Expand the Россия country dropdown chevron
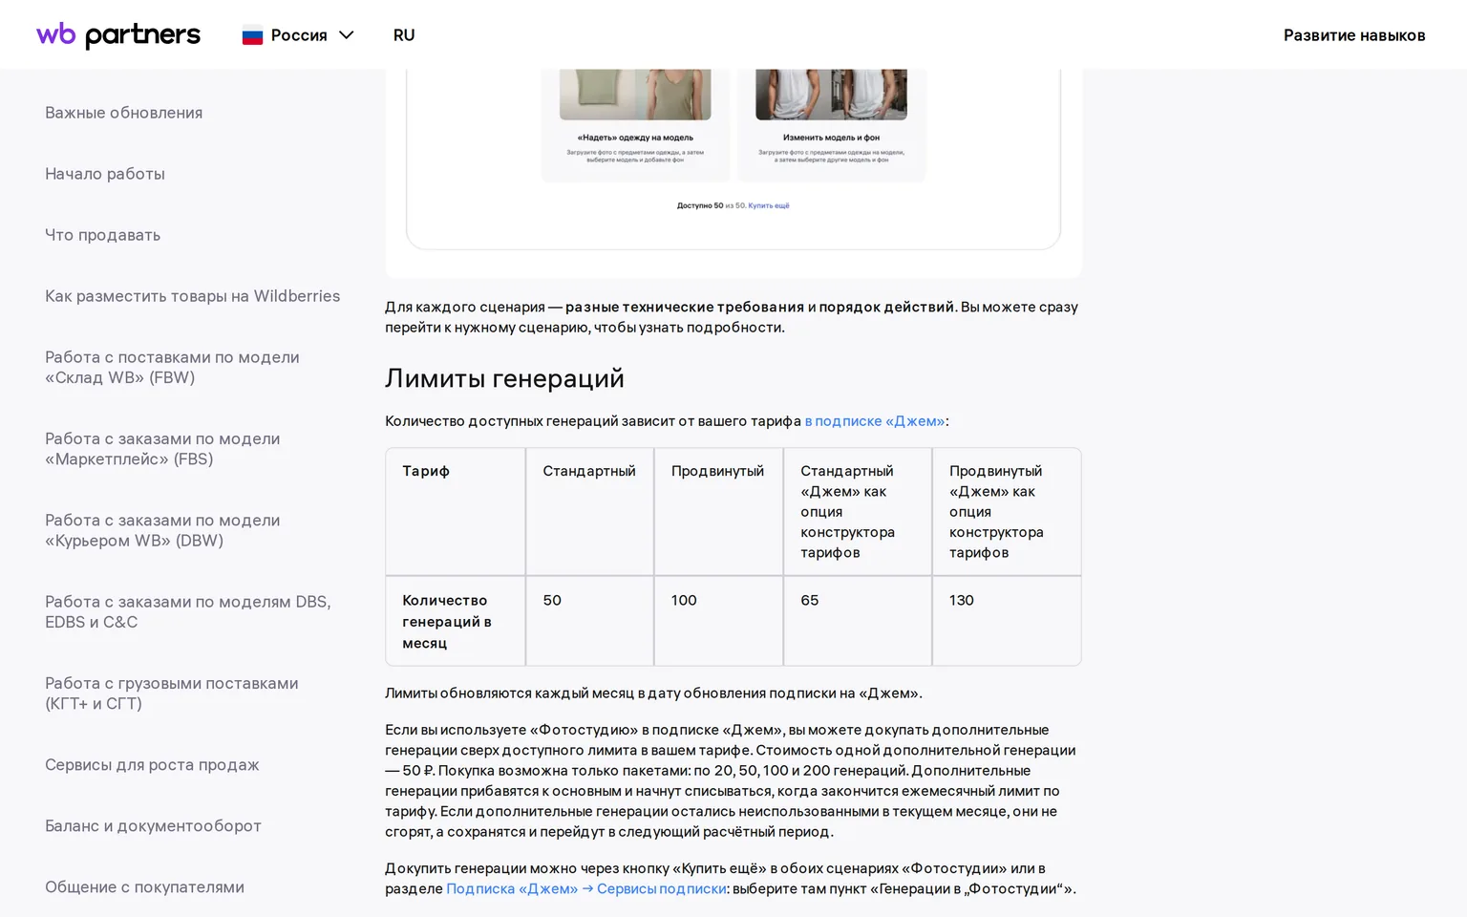1467x917 pixels. [x=347, y=35]
